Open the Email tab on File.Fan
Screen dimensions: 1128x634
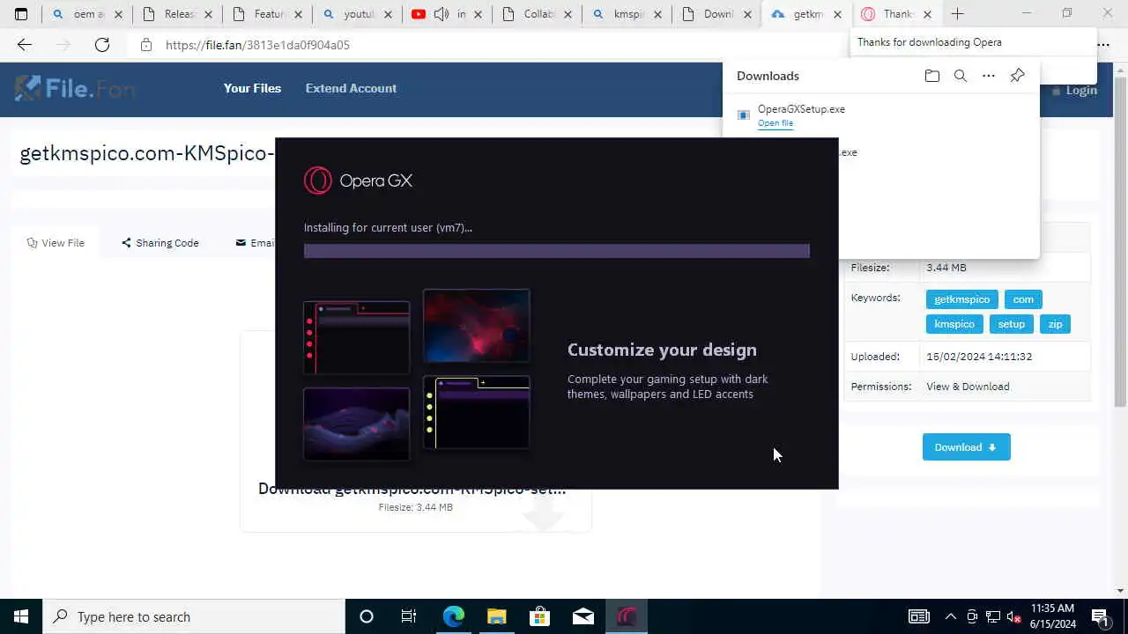[255, 243]
